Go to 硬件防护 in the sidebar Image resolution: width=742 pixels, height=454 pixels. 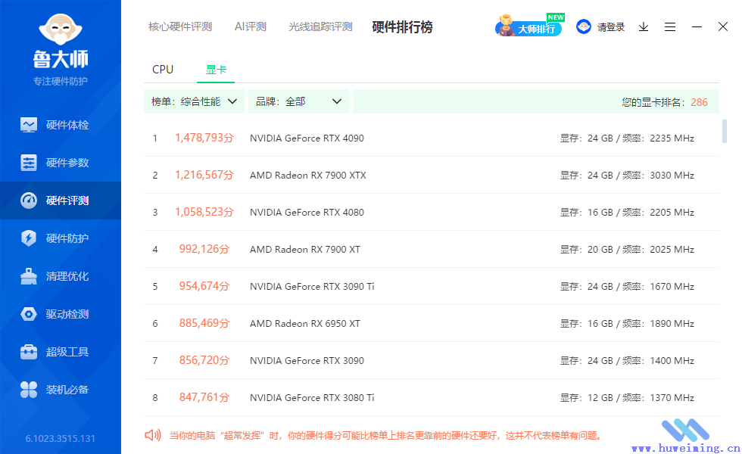point(61,238)
